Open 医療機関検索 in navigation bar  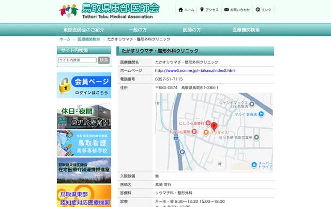246,30
